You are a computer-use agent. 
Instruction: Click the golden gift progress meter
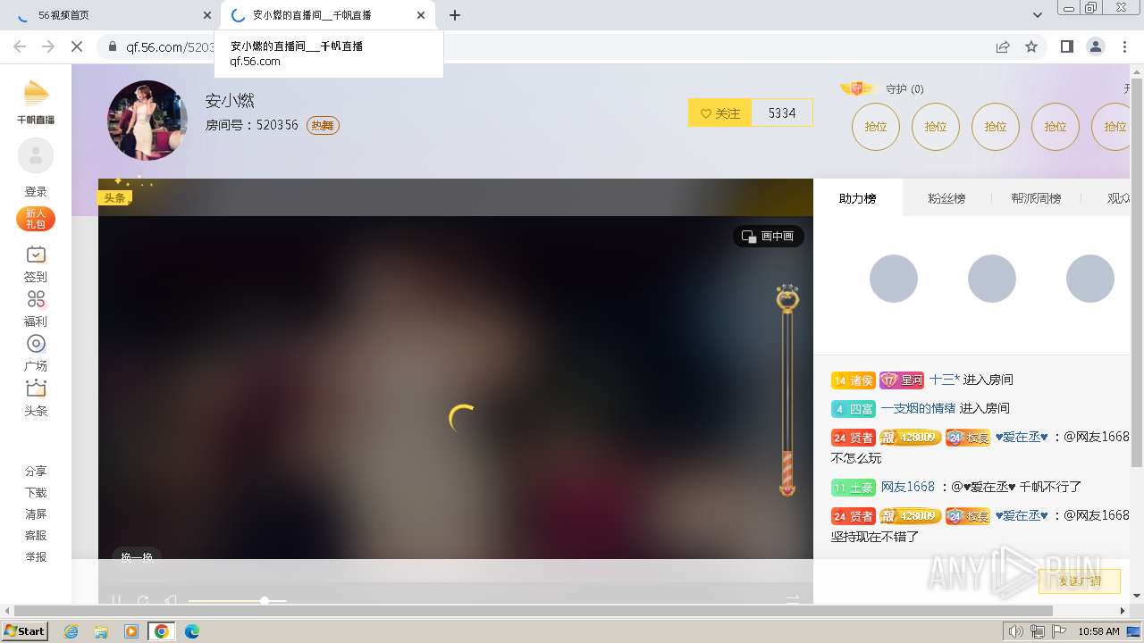(x=787, y=390)
